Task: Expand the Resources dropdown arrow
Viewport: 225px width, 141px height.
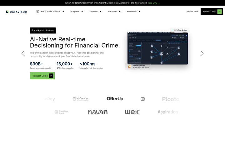Action: pyautogui.click(x=139, y=12)
